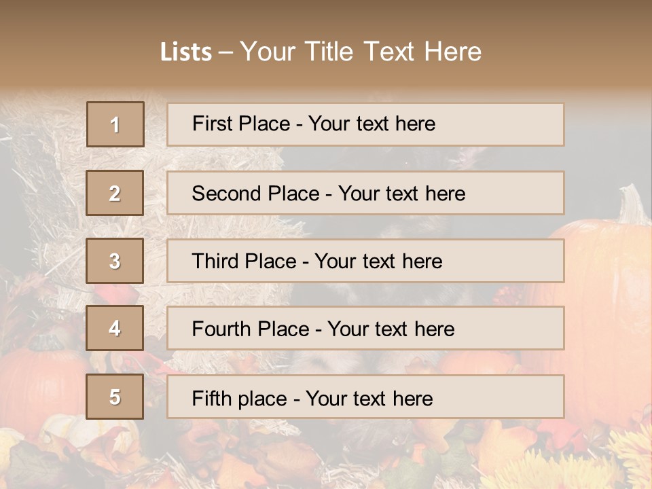Select the Your Title Text Here heading
The width and height of the screenshot is (652, 489).
[x=361, y=52]
